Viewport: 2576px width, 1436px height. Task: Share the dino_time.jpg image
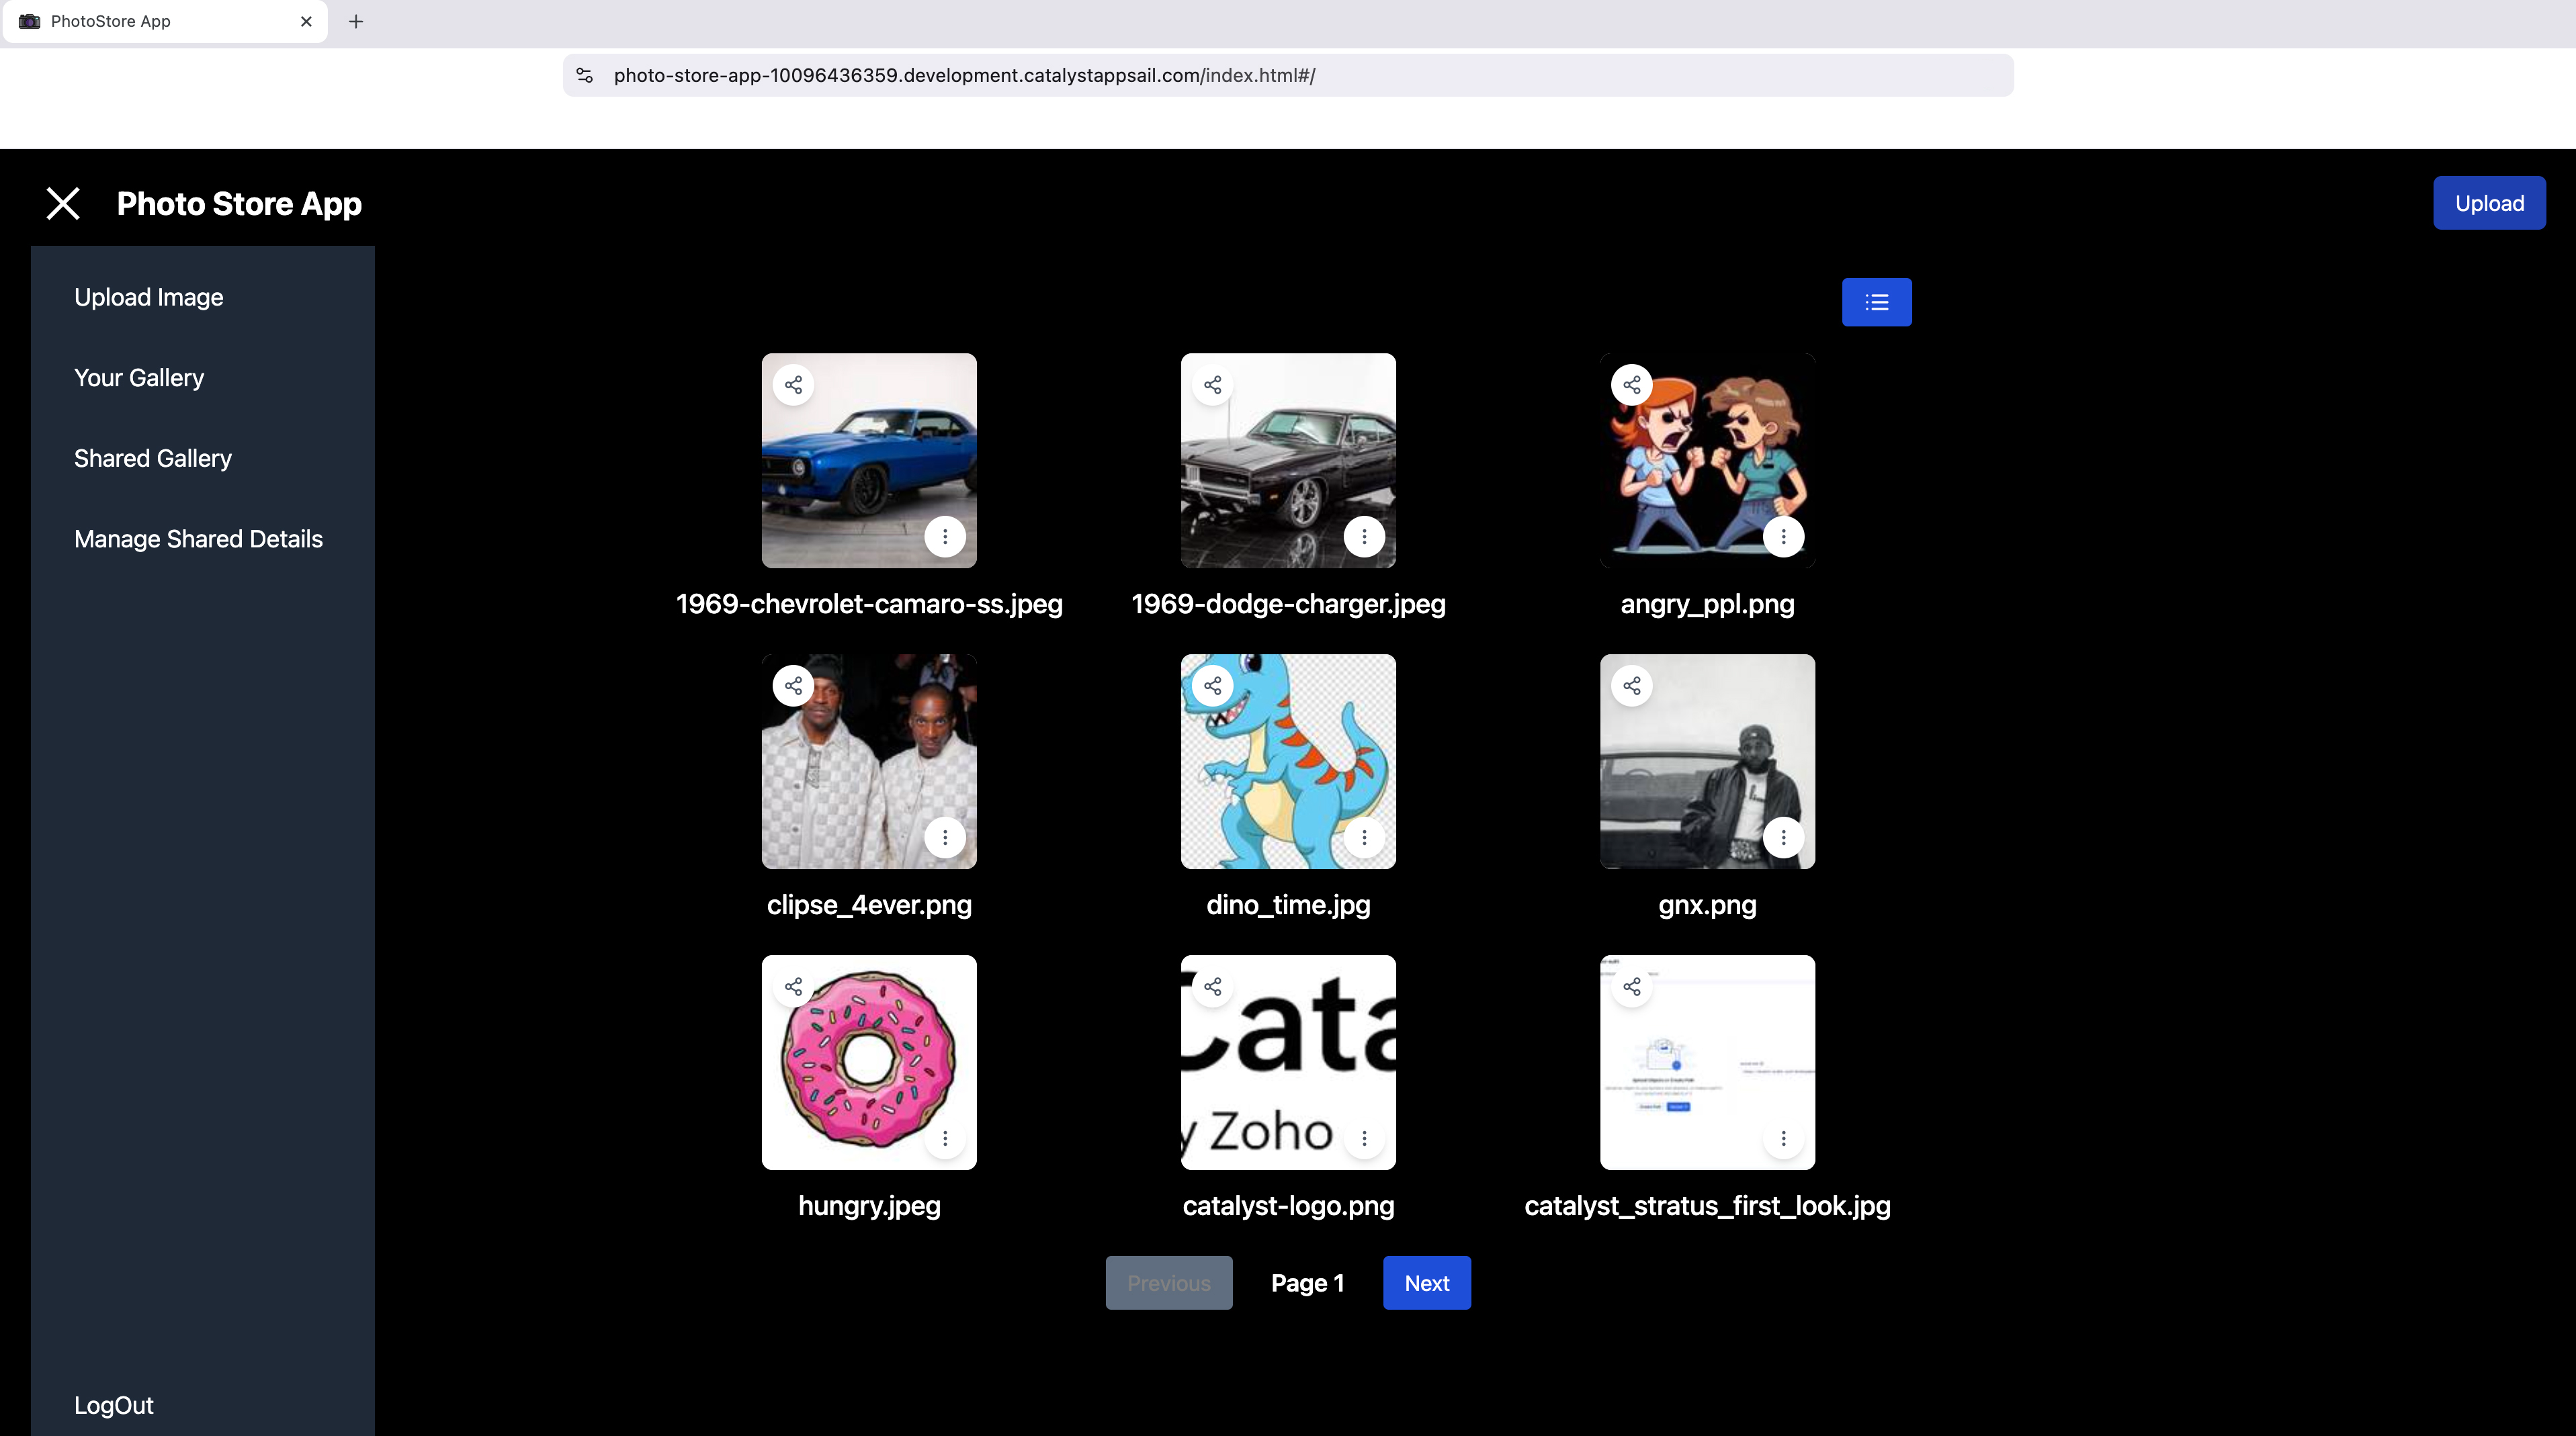tap(1213, 686)
